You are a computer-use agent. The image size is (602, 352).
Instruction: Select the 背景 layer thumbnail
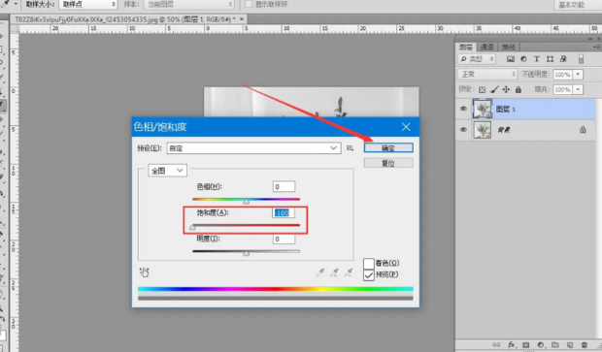(x=483, y=130)
